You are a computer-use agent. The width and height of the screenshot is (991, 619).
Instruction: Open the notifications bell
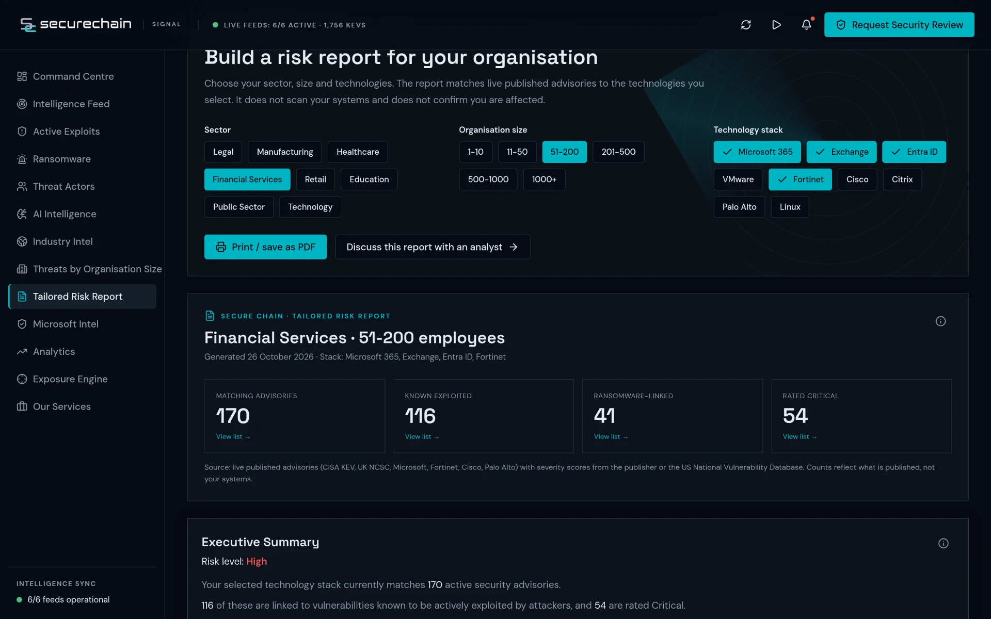tap(806, 25)
